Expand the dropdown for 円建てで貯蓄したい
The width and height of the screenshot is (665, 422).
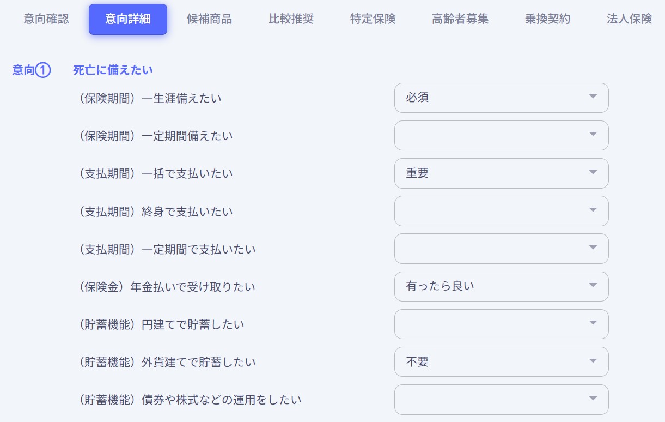pyautogui.click(x=501, y=324)
